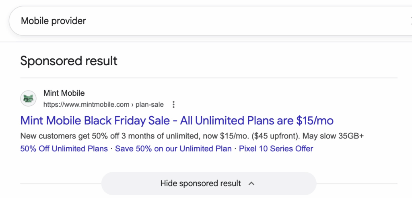412x198 pixels.
Task: Click the "Mobile provider" query text
Action: click(x=54, y=21)
